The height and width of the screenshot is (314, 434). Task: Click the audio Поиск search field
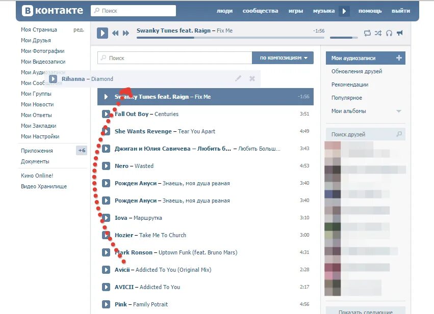tap(174, 58)
